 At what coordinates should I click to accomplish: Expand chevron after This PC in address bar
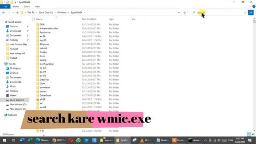pyautogui.click(x=37, y=12)
